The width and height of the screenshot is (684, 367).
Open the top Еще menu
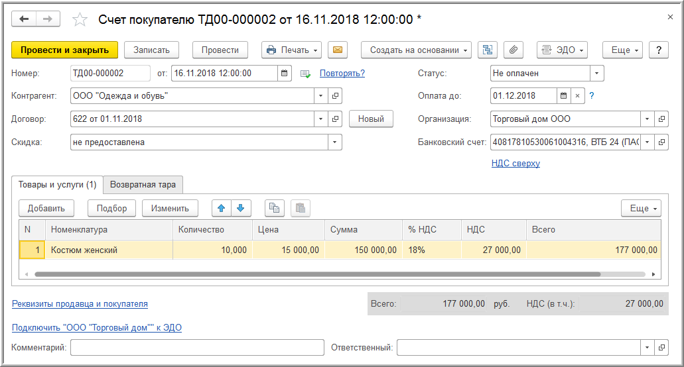pos(622,50)
